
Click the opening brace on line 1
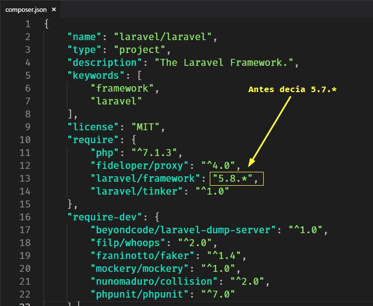tap(47, 24)
